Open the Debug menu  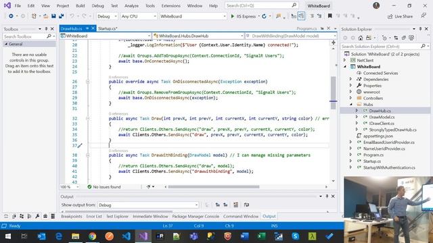tap(97, 5)
